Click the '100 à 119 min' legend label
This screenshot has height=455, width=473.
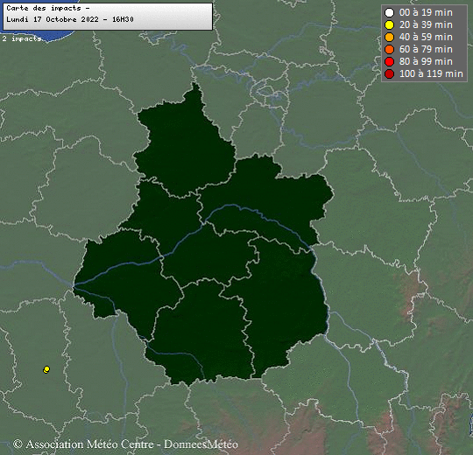pos(431,73)
